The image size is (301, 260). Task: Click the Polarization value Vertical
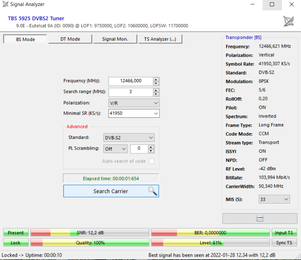266,55
